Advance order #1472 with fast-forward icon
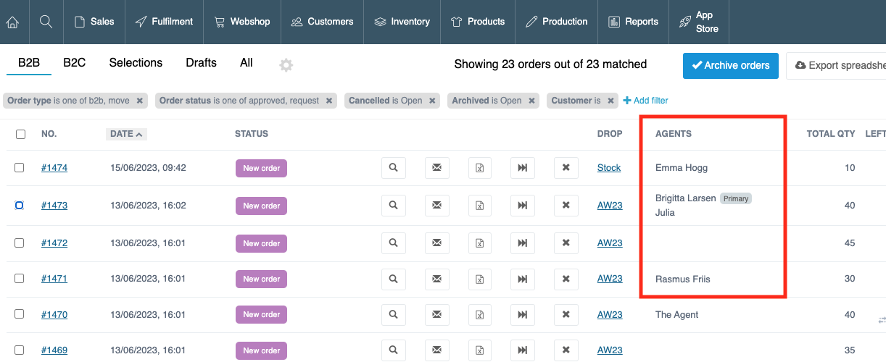 point(523,243)
